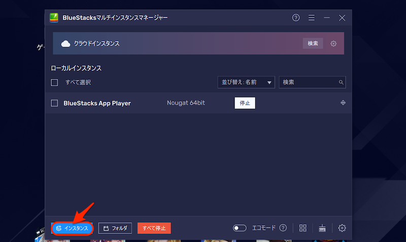The width and height of the screenshot is (406, 242).
Task: Click the magnifier icon in the search box
Action: [341, 82]
